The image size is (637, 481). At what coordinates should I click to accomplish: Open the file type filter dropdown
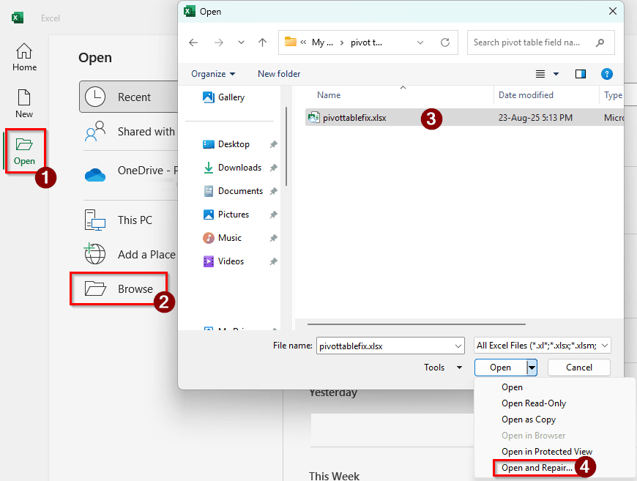click(543, 346)
